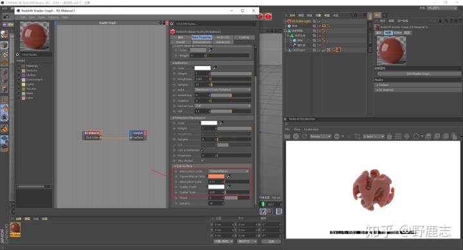463x250 pixels.
Task: Toggle Scatter Scale animation circle
Action: 176,192
